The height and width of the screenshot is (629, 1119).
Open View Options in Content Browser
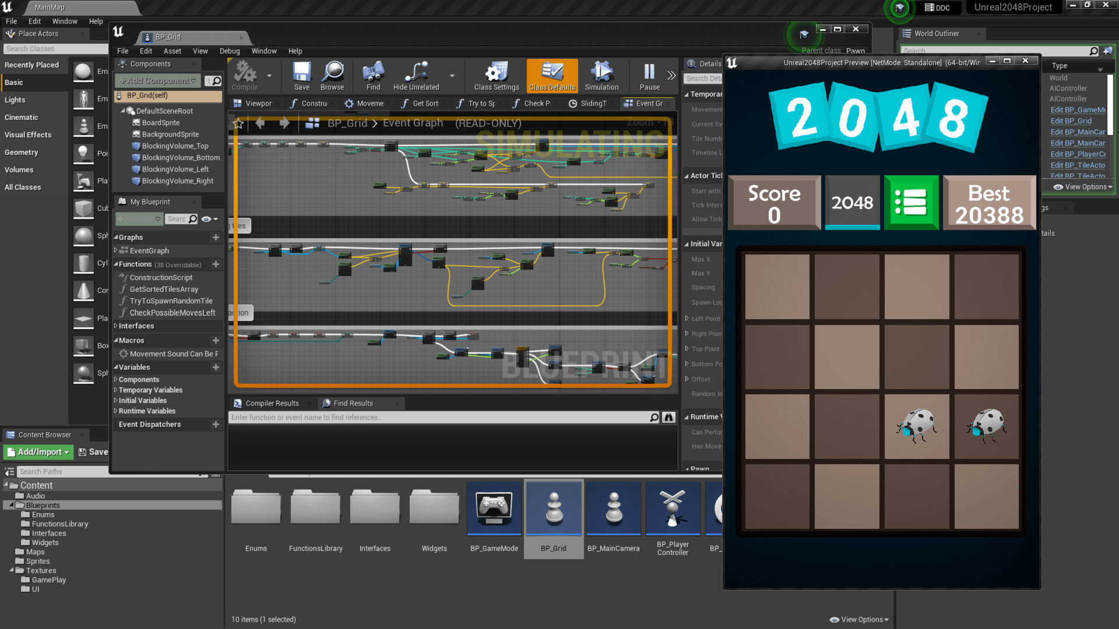tap(859, 620)
